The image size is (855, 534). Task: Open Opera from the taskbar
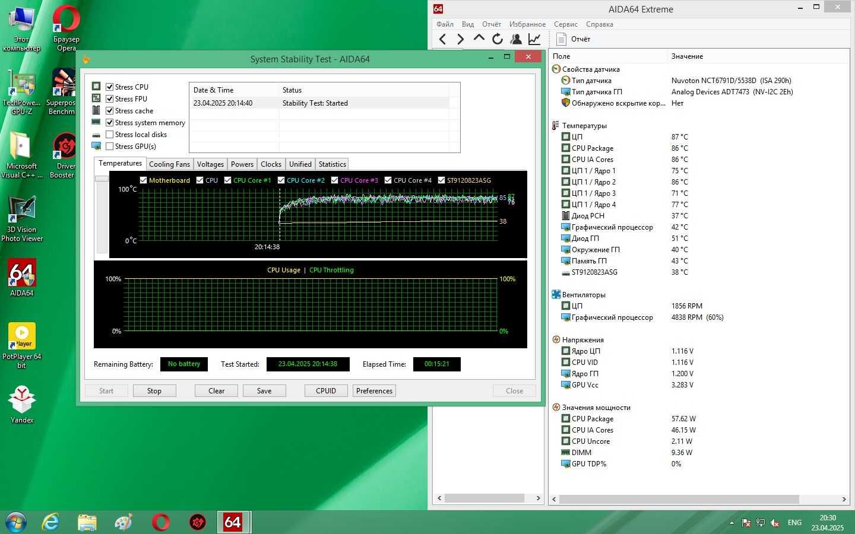tap(160, 522)
